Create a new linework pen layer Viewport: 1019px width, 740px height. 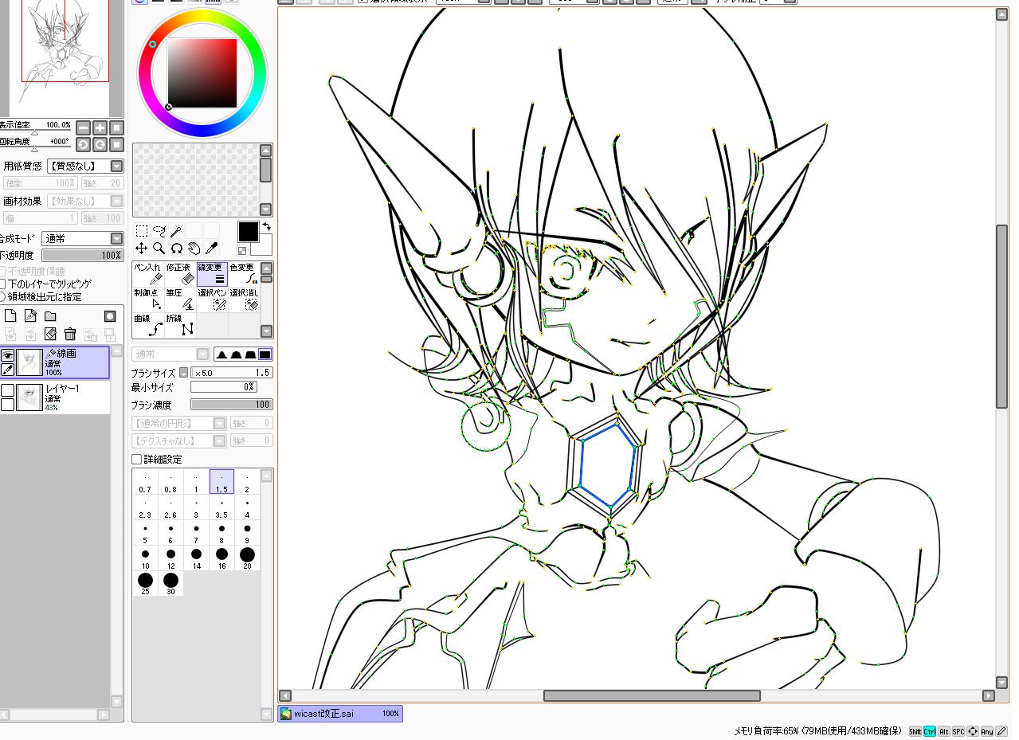coord(30,316)
